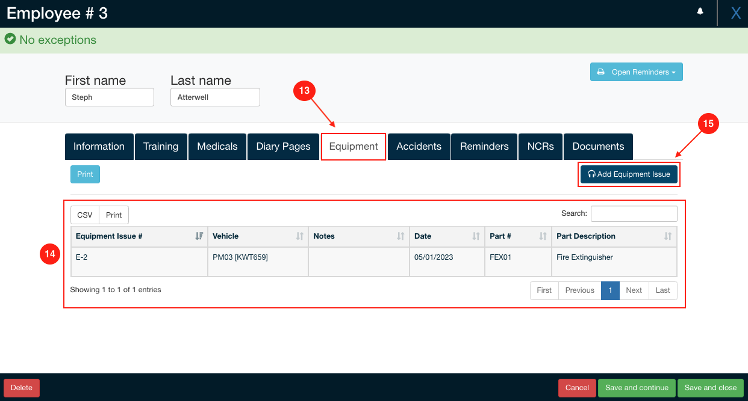Sort table by Part # column arrows
748x401 pixels.
pyautogui.click(x=543, y=236)
